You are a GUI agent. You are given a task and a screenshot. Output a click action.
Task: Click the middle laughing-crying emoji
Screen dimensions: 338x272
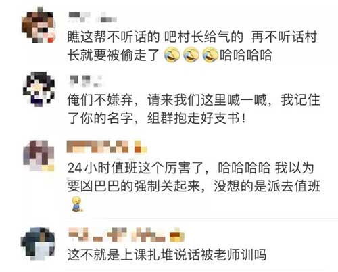tap(191, 55)
